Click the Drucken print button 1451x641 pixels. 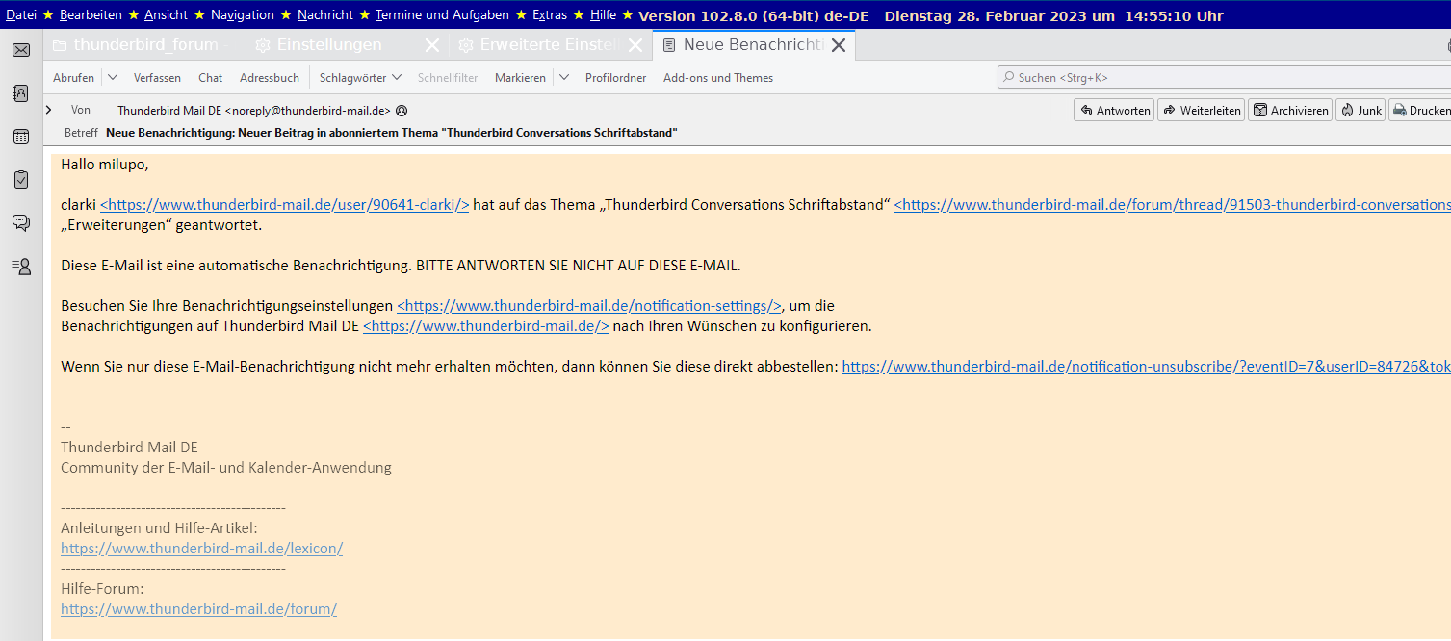pyautogui.click(x=1420, y=111)
